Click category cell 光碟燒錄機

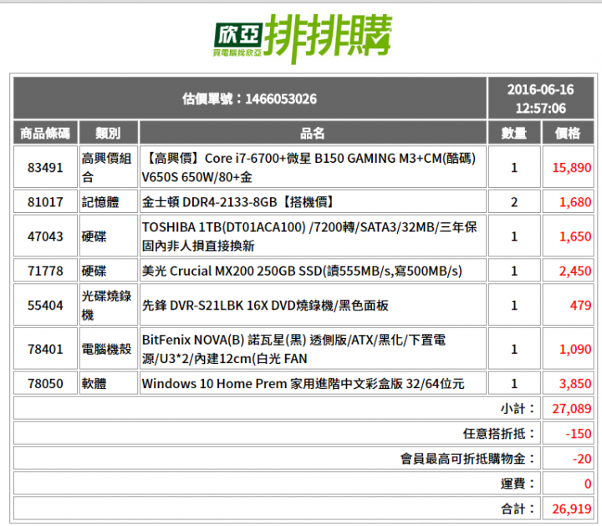point(106,306)
